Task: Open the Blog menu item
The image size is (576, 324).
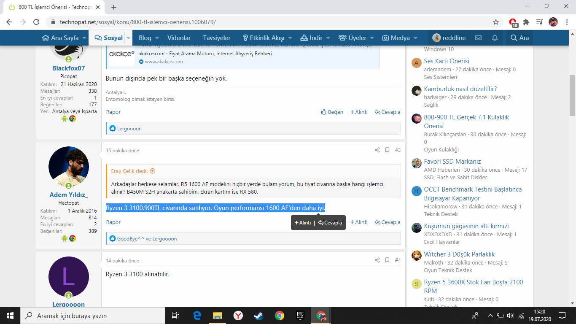Action: 145,38
